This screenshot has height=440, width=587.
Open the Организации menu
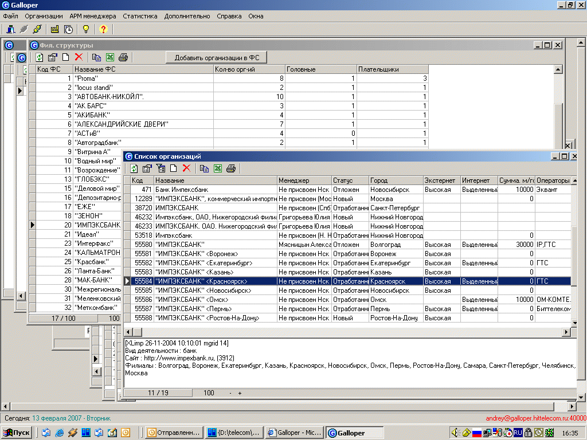(44, 16)
